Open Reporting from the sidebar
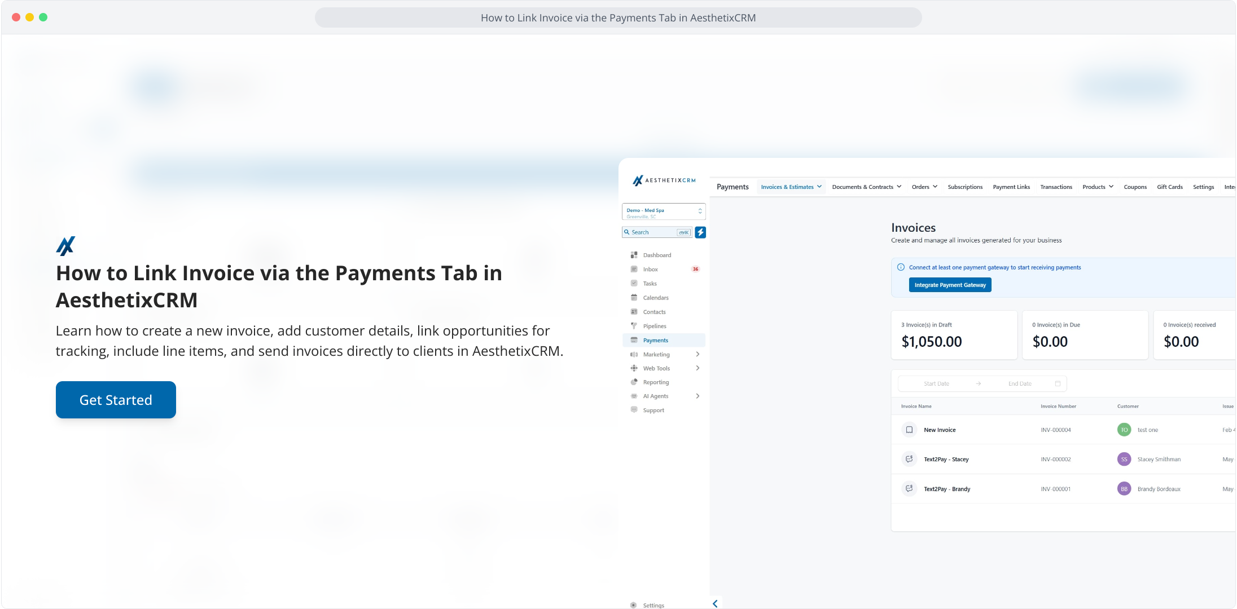The height and width of the screenshot is (609, 1237). [655, 382]
